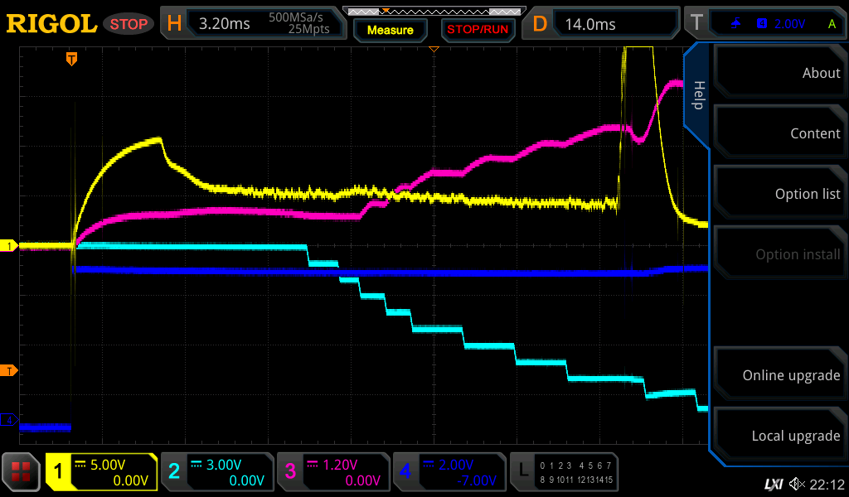Click the channel 1 yellow ground level marker
Screen dimensions: 849x497
(x=10, y=246)
